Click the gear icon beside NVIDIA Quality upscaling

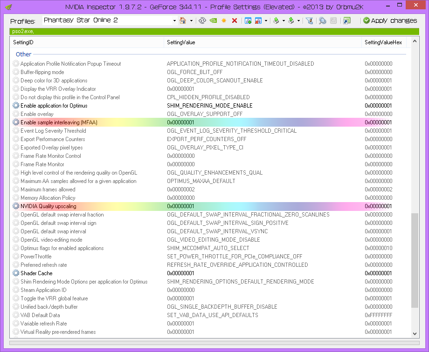coord(16,206)
